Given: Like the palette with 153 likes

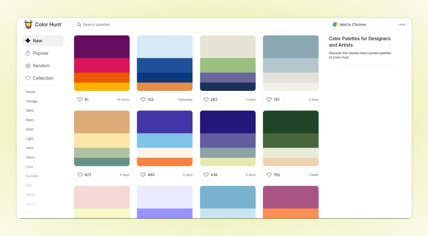Looking at the screenshot, I should click(147, 99).
